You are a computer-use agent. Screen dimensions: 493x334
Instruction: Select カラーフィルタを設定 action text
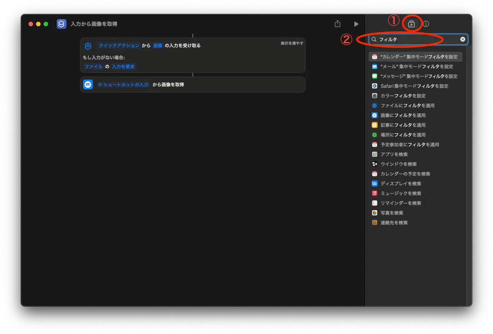coord(403,96)
